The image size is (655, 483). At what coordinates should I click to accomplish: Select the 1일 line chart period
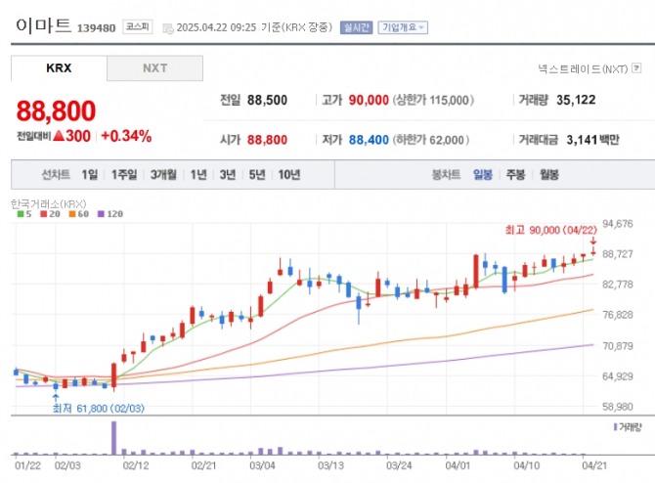tap(90, 175)
